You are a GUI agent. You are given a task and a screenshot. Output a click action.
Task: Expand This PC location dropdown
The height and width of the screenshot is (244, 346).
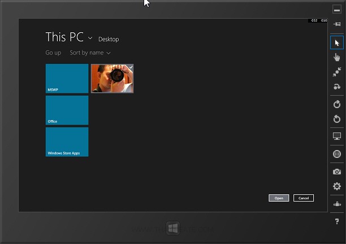90,38
